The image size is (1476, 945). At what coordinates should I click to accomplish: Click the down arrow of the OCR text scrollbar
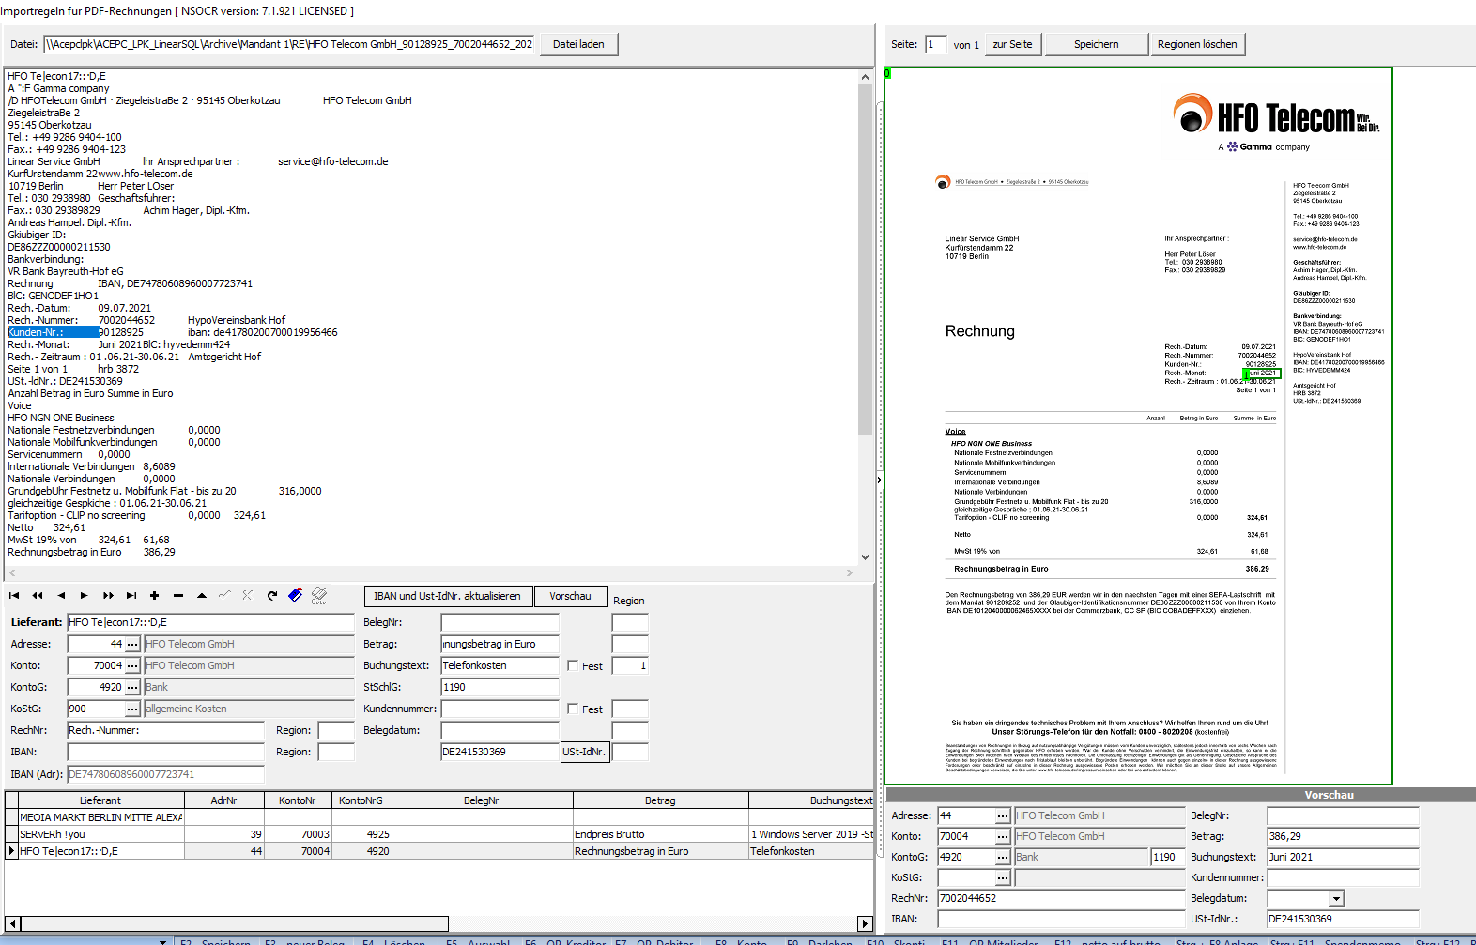(865, 557)
